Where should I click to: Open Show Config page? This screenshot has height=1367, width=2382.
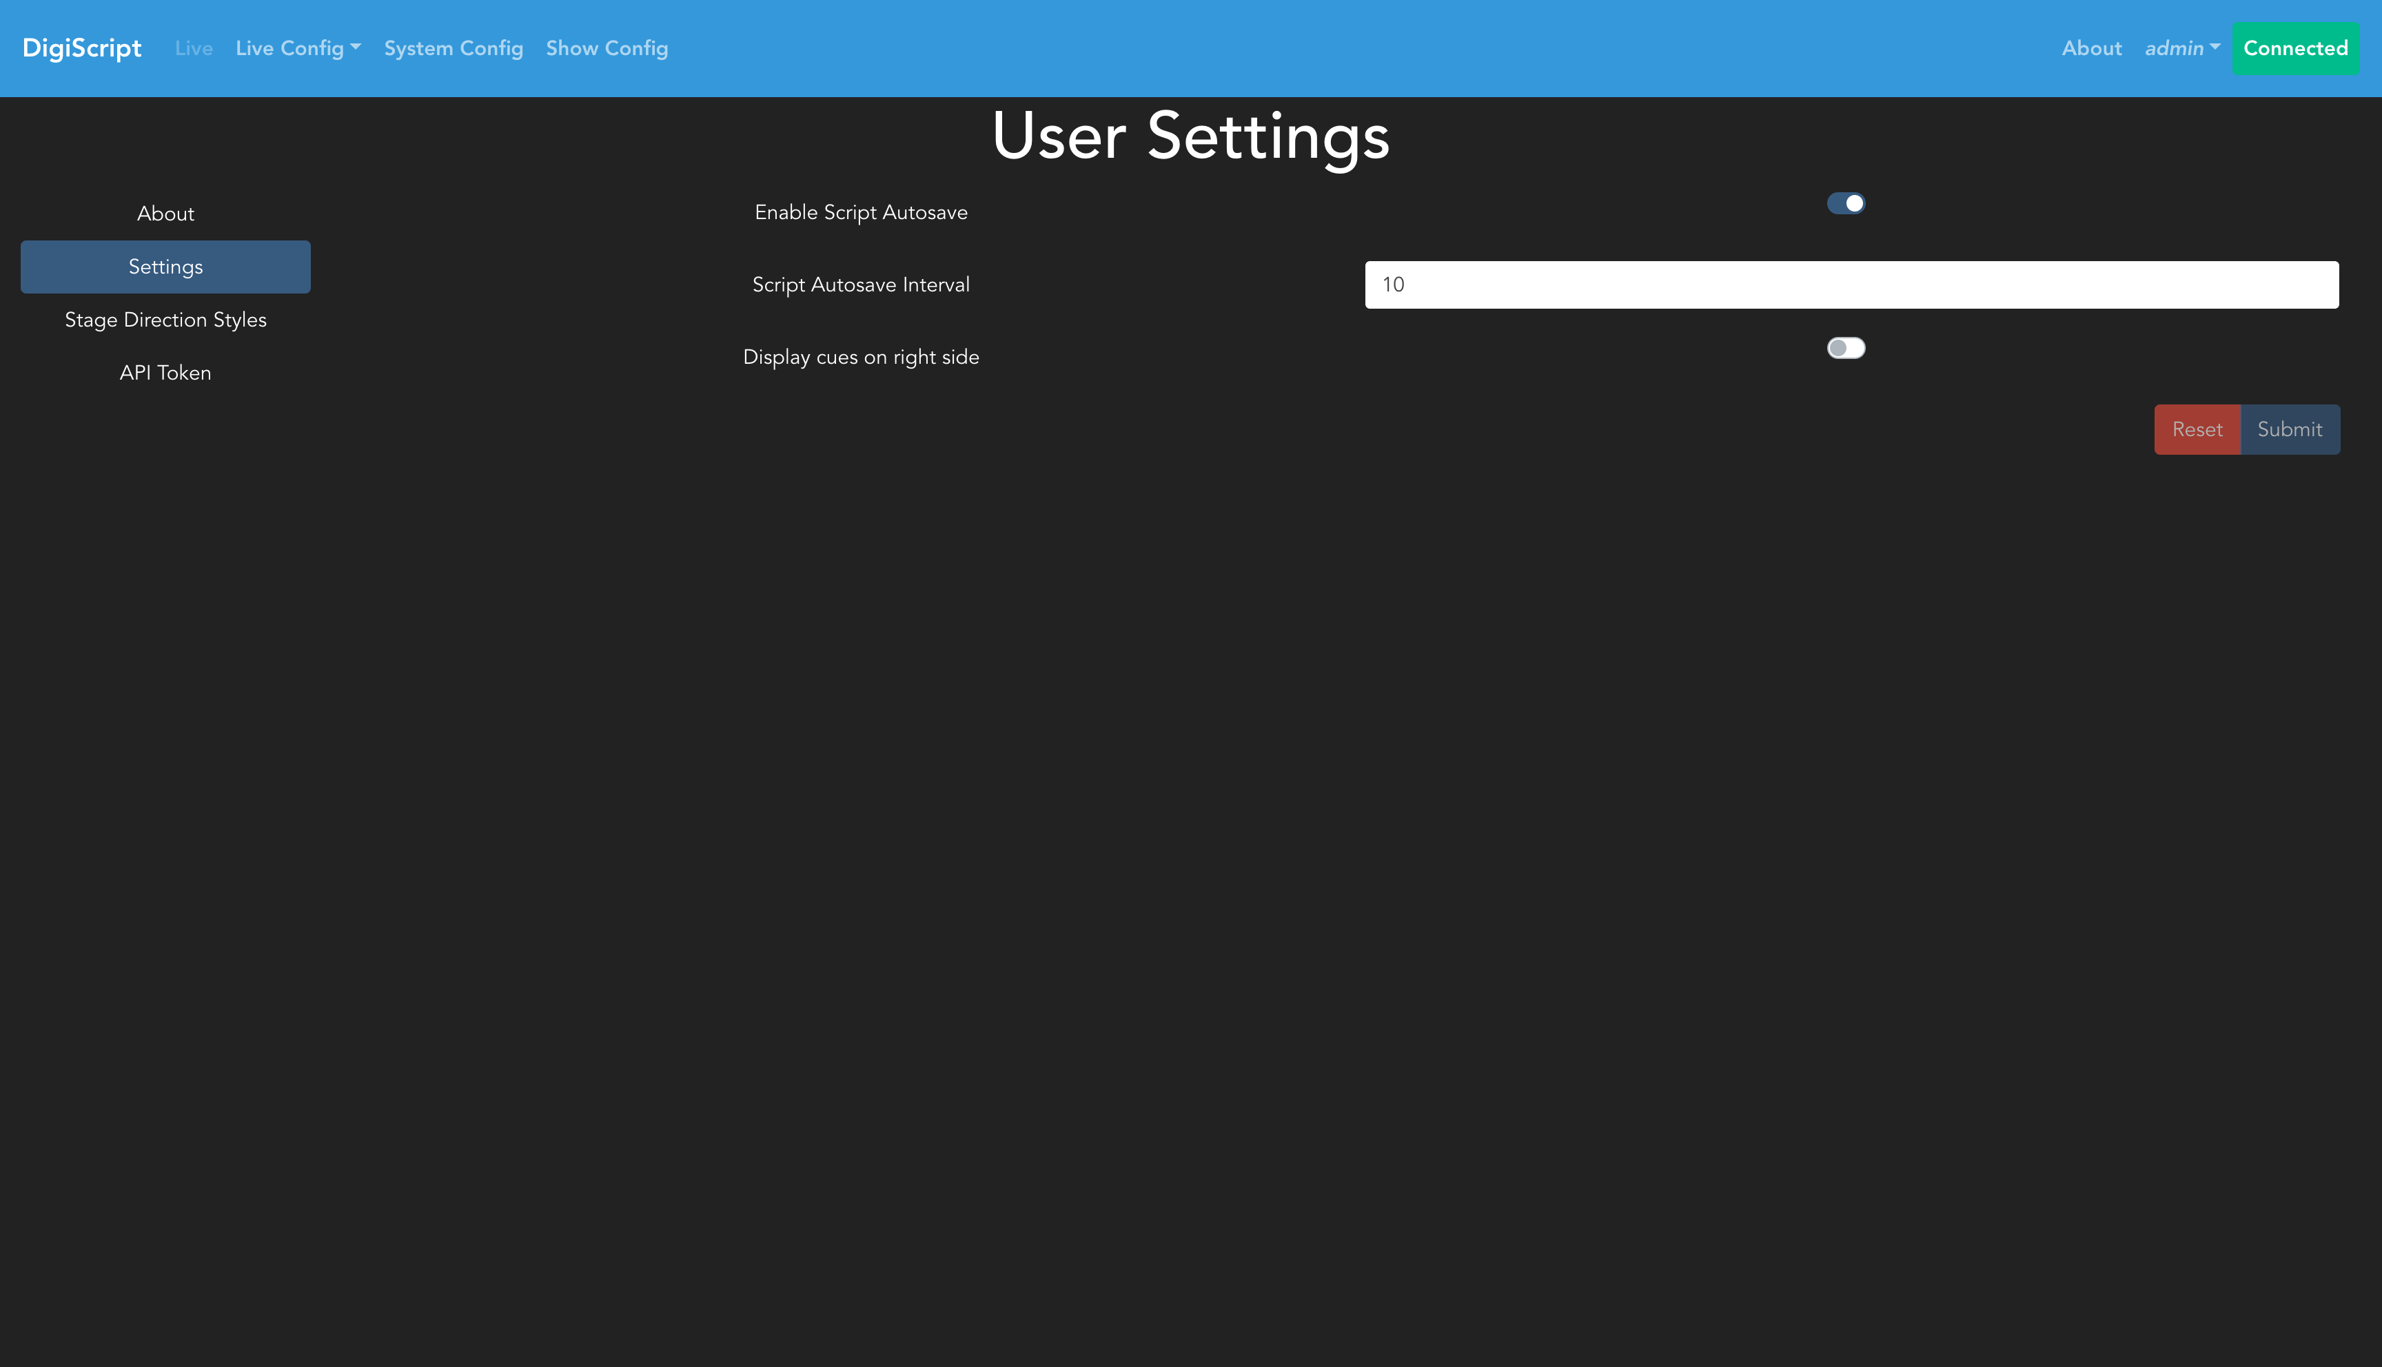607,48
